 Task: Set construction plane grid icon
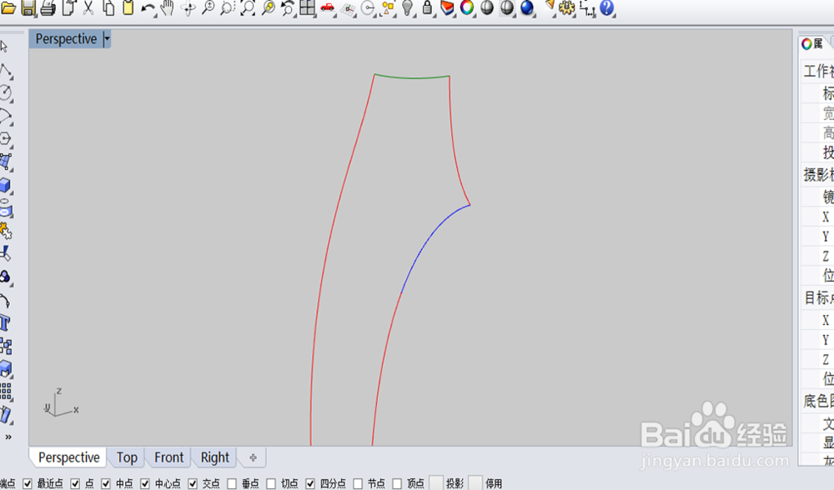[x=348, y=9]
